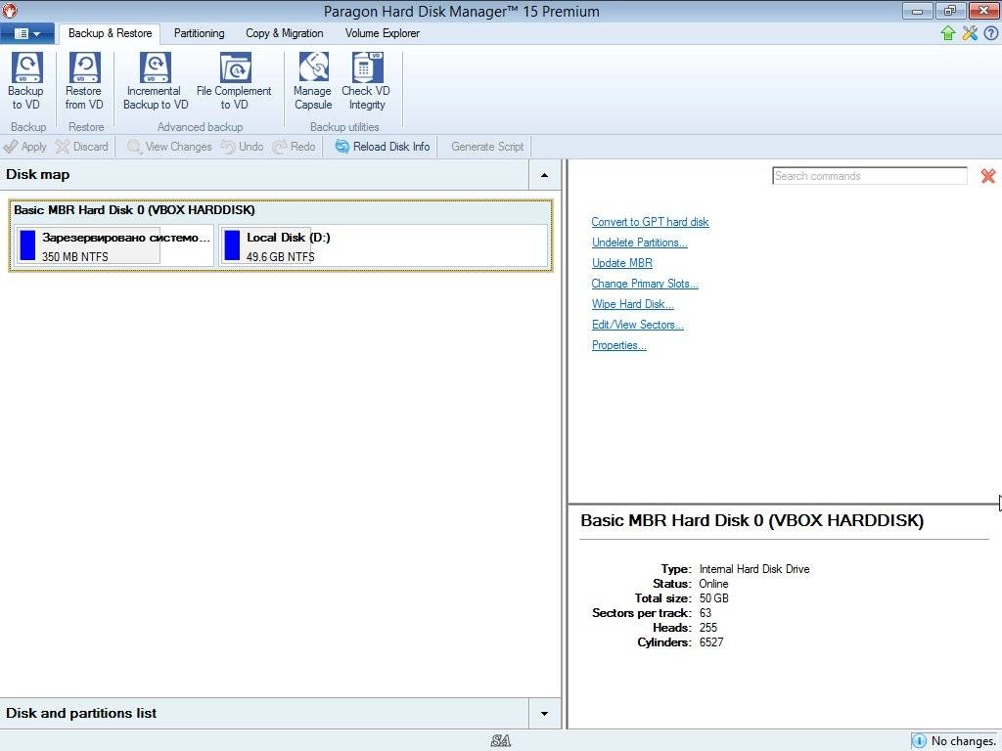
Task: Launch Incremental Backup to VD
Action: coord(156,81)
